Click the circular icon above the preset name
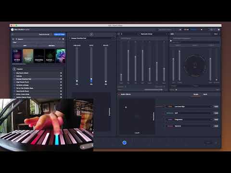The height and width of the screenshot is (173, 231). (x=91, y=34)
